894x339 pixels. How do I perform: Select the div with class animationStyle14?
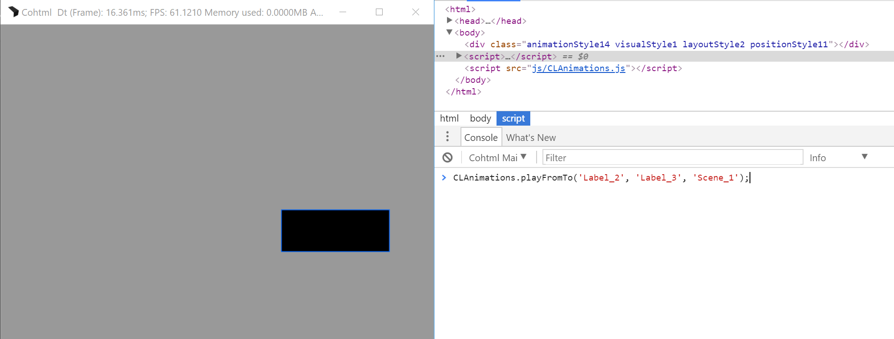667,44
